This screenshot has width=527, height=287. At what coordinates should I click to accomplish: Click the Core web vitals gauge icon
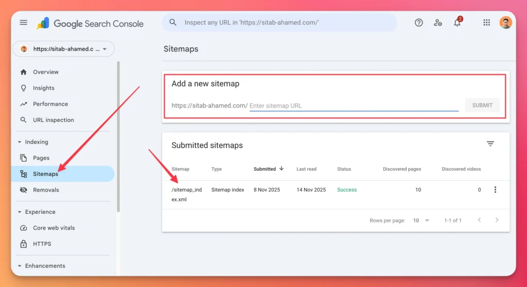pos(23,228)
